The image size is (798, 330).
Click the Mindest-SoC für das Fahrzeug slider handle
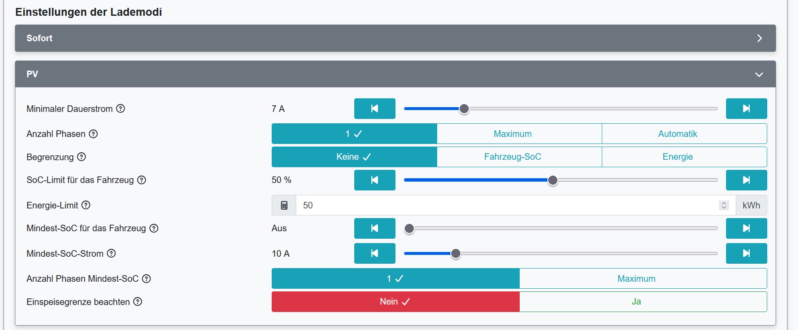click(409, 229)
